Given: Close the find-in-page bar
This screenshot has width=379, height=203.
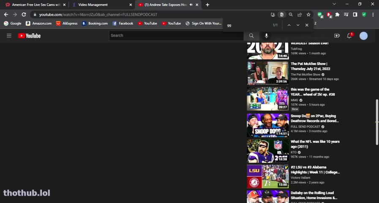Looking at the screenshot, I should (307, 25).
